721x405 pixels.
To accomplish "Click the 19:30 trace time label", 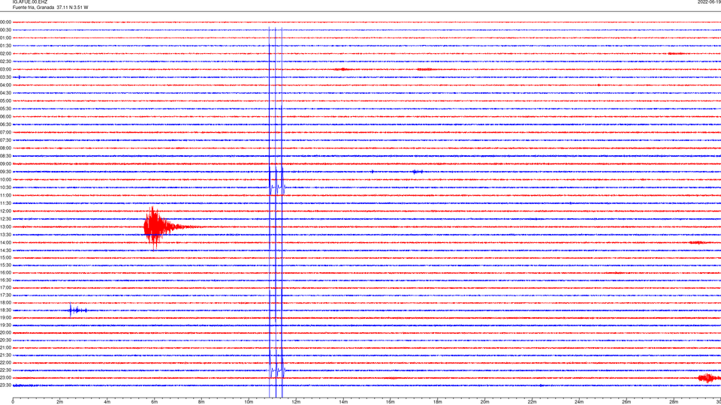I will coord(5,325).
